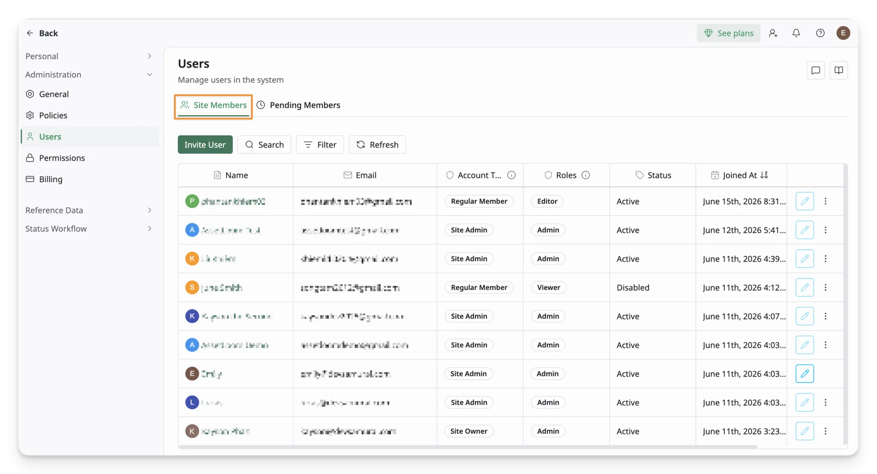Edit the user with blue A avatar joined 4:03
The width and height of the screenshot is (877, 474).
[804, 345]
